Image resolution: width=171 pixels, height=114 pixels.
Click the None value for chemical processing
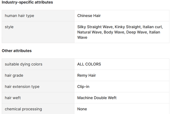(82, 109)
